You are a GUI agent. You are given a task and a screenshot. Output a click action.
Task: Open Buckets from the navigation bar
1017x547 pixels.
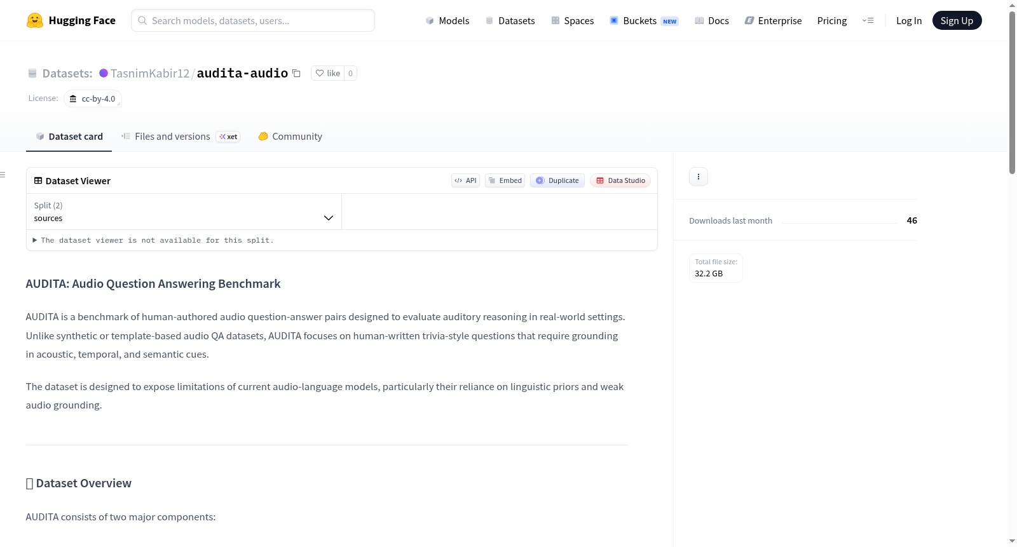pyautogui.click(x=644, y=20)
